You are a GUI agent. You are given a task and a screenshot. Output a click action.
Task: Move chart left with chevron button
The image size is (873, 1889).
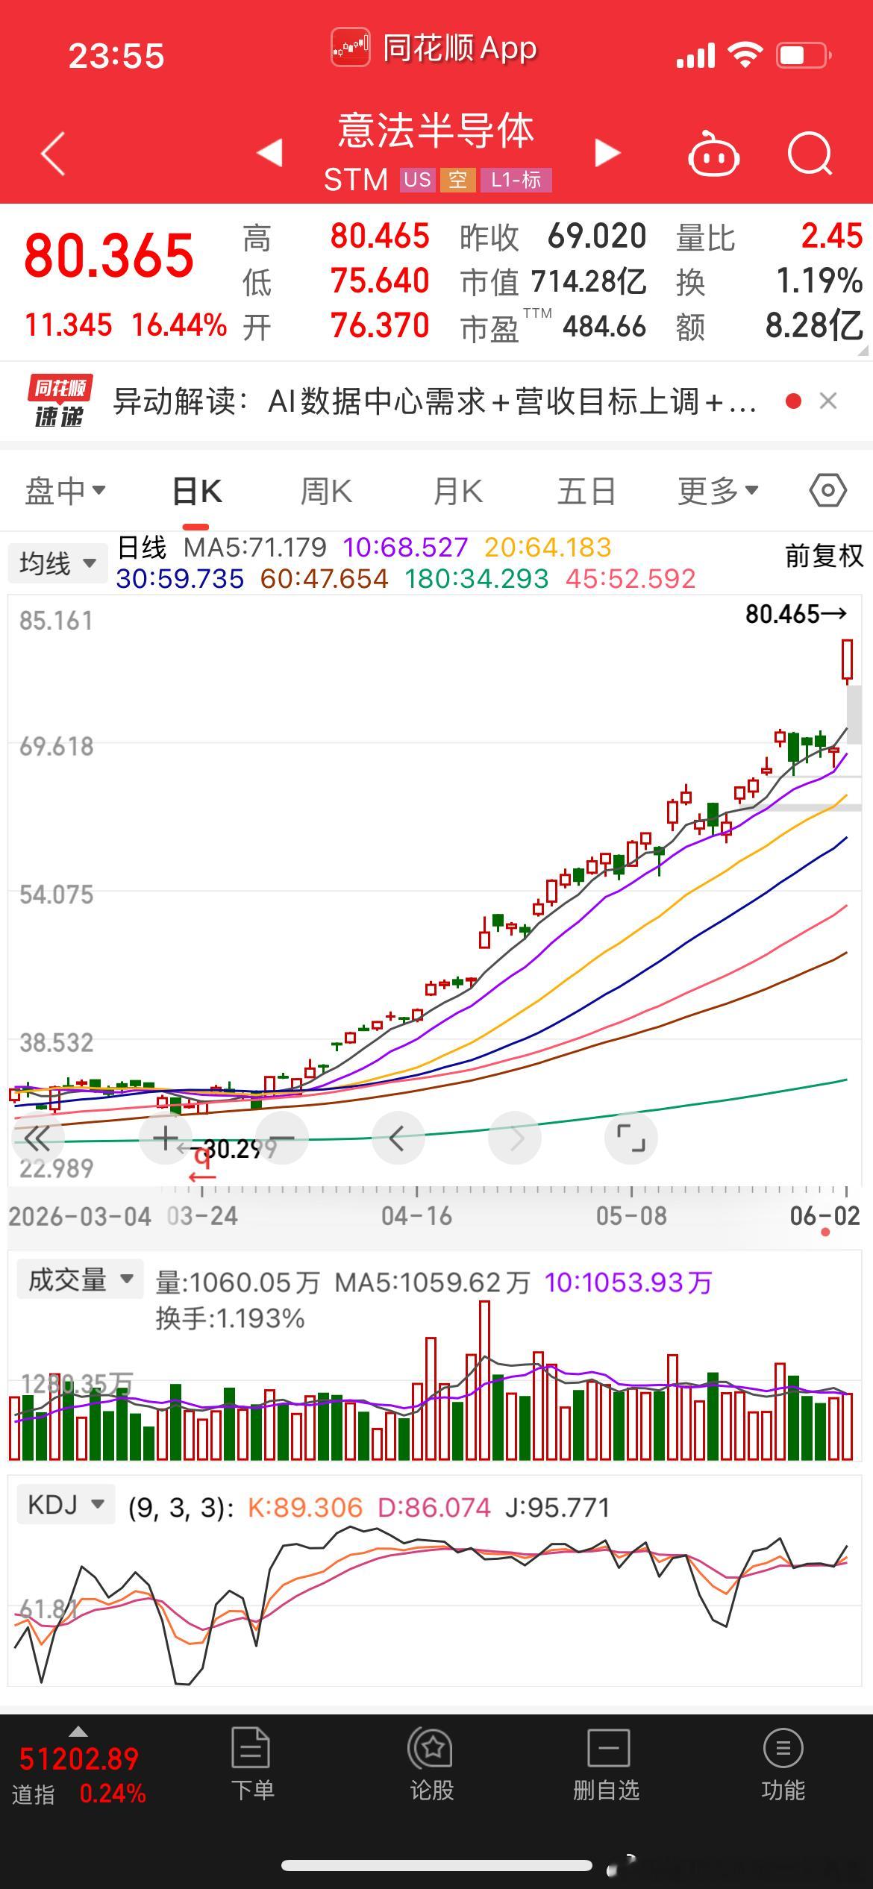tap(398, 1138)
